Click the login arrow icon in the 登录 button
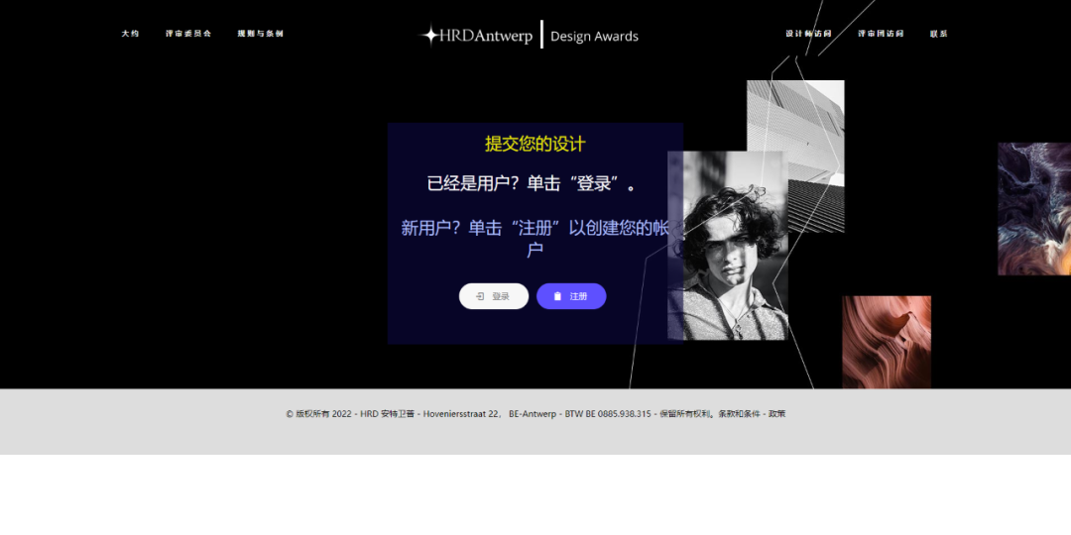The height and width of the screenshot is (535, 1071). [x=480, y=296]
